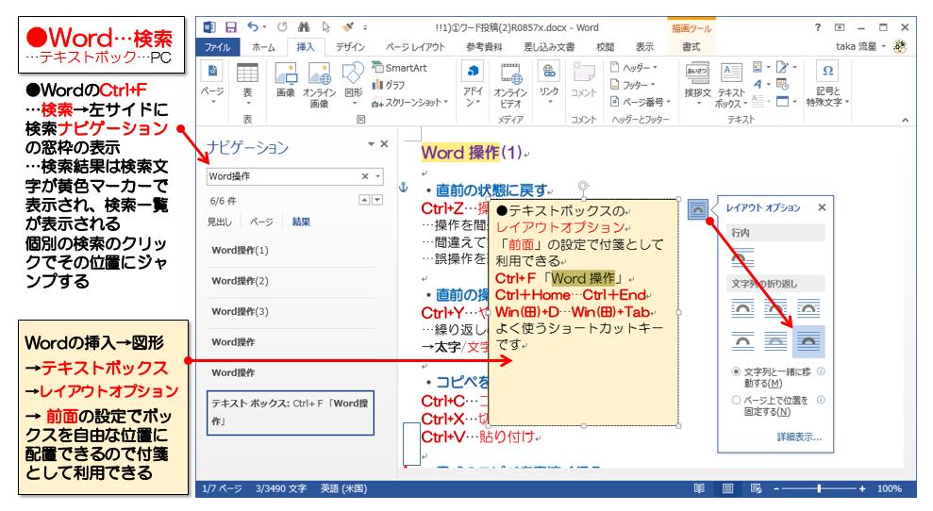Open the 書式 (Format) drawing tools tab
Viewport: 933px width, 511px height.
[691, 47]
